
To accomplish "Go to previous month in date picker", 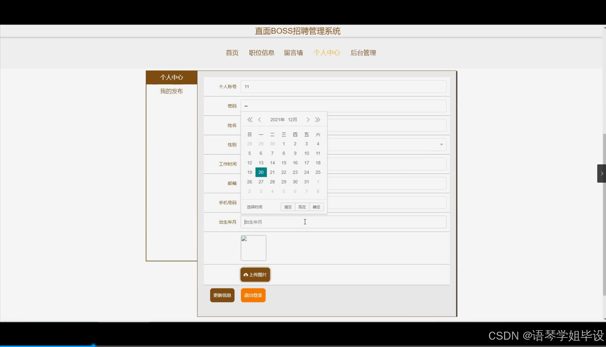I will click(260, 119).
